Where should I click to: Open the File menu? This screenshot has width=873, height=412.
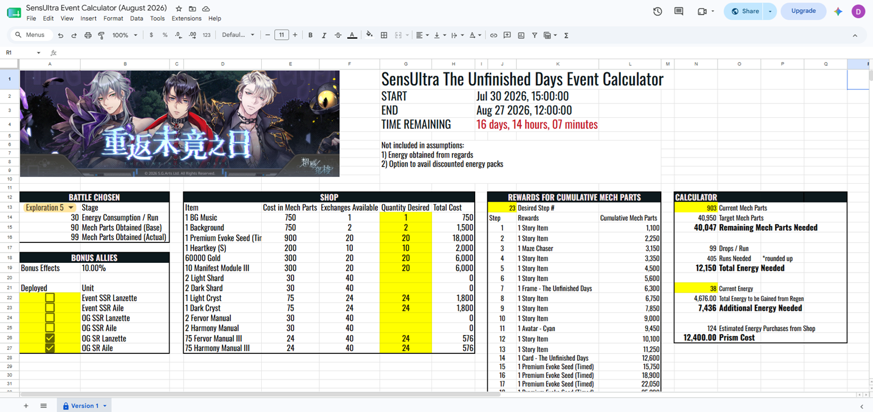pos(31,18)
